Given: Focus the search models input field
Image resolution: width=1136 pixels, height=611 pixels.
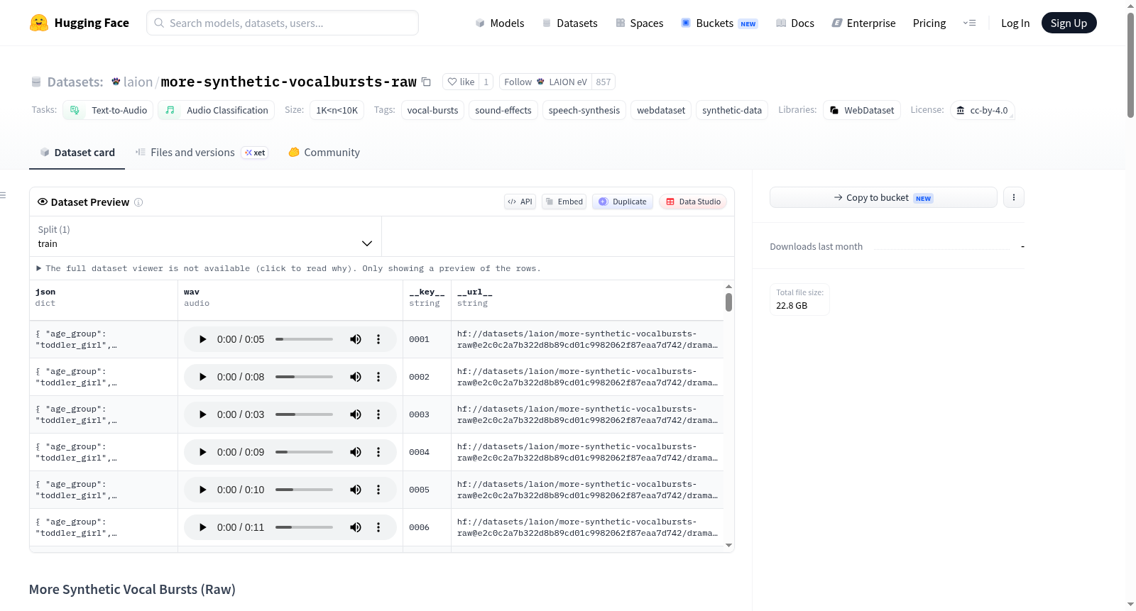Looking at the screenshot, I should [283, 23].
